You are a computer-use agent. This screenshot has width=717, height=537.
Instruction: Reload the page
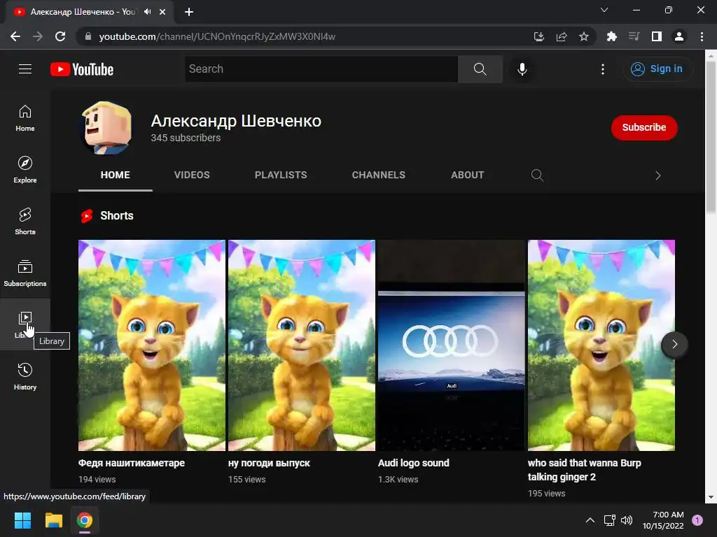pos(60,36)
